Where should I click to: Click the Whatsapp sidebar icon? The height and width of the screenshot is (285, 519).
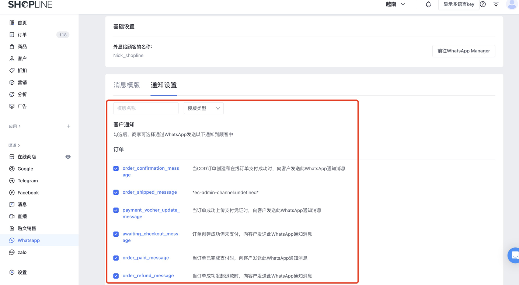[12, 240]
